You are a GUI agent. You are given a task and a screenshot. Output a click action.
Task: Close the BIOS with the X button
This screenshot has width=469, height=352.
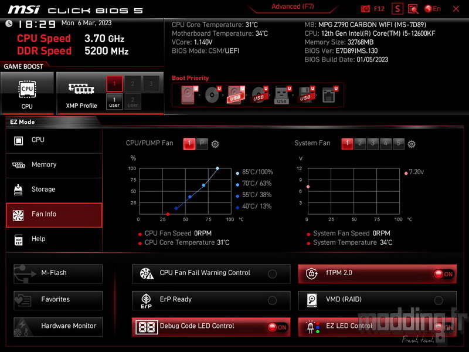pyautogui.click(x=456, y=9)
